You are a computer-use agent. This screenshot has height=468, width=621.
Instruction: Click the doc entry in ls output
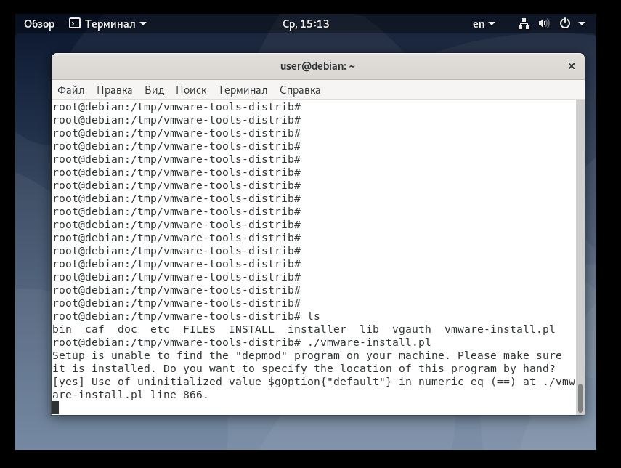tap(127, 329)
